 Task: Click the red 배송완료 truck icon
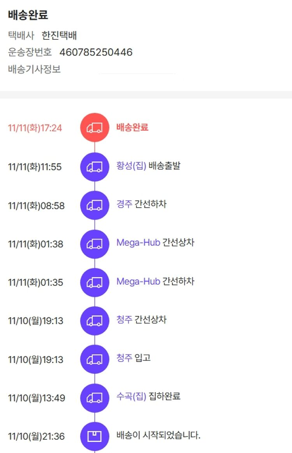click(95, 127)
